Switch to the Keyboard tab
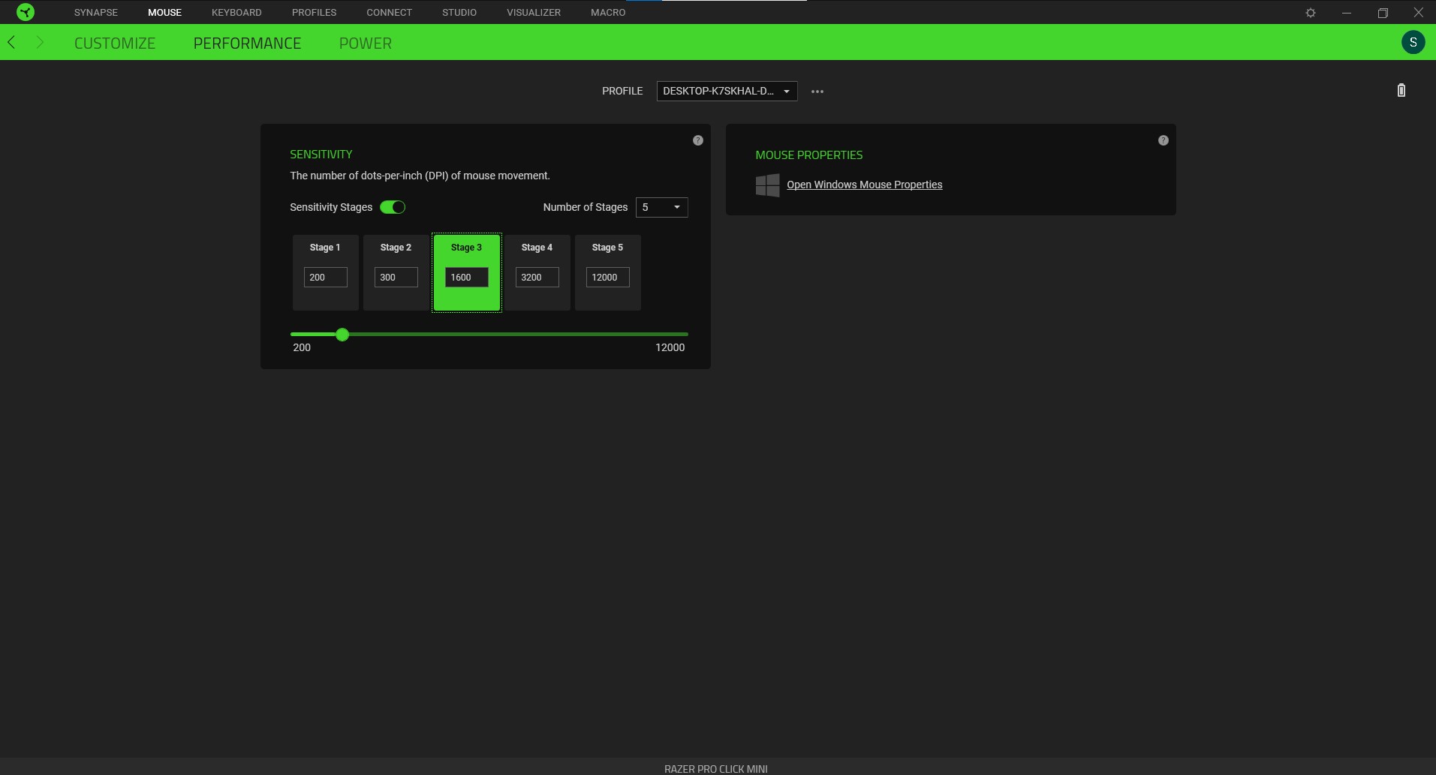 tap(236, 12)
